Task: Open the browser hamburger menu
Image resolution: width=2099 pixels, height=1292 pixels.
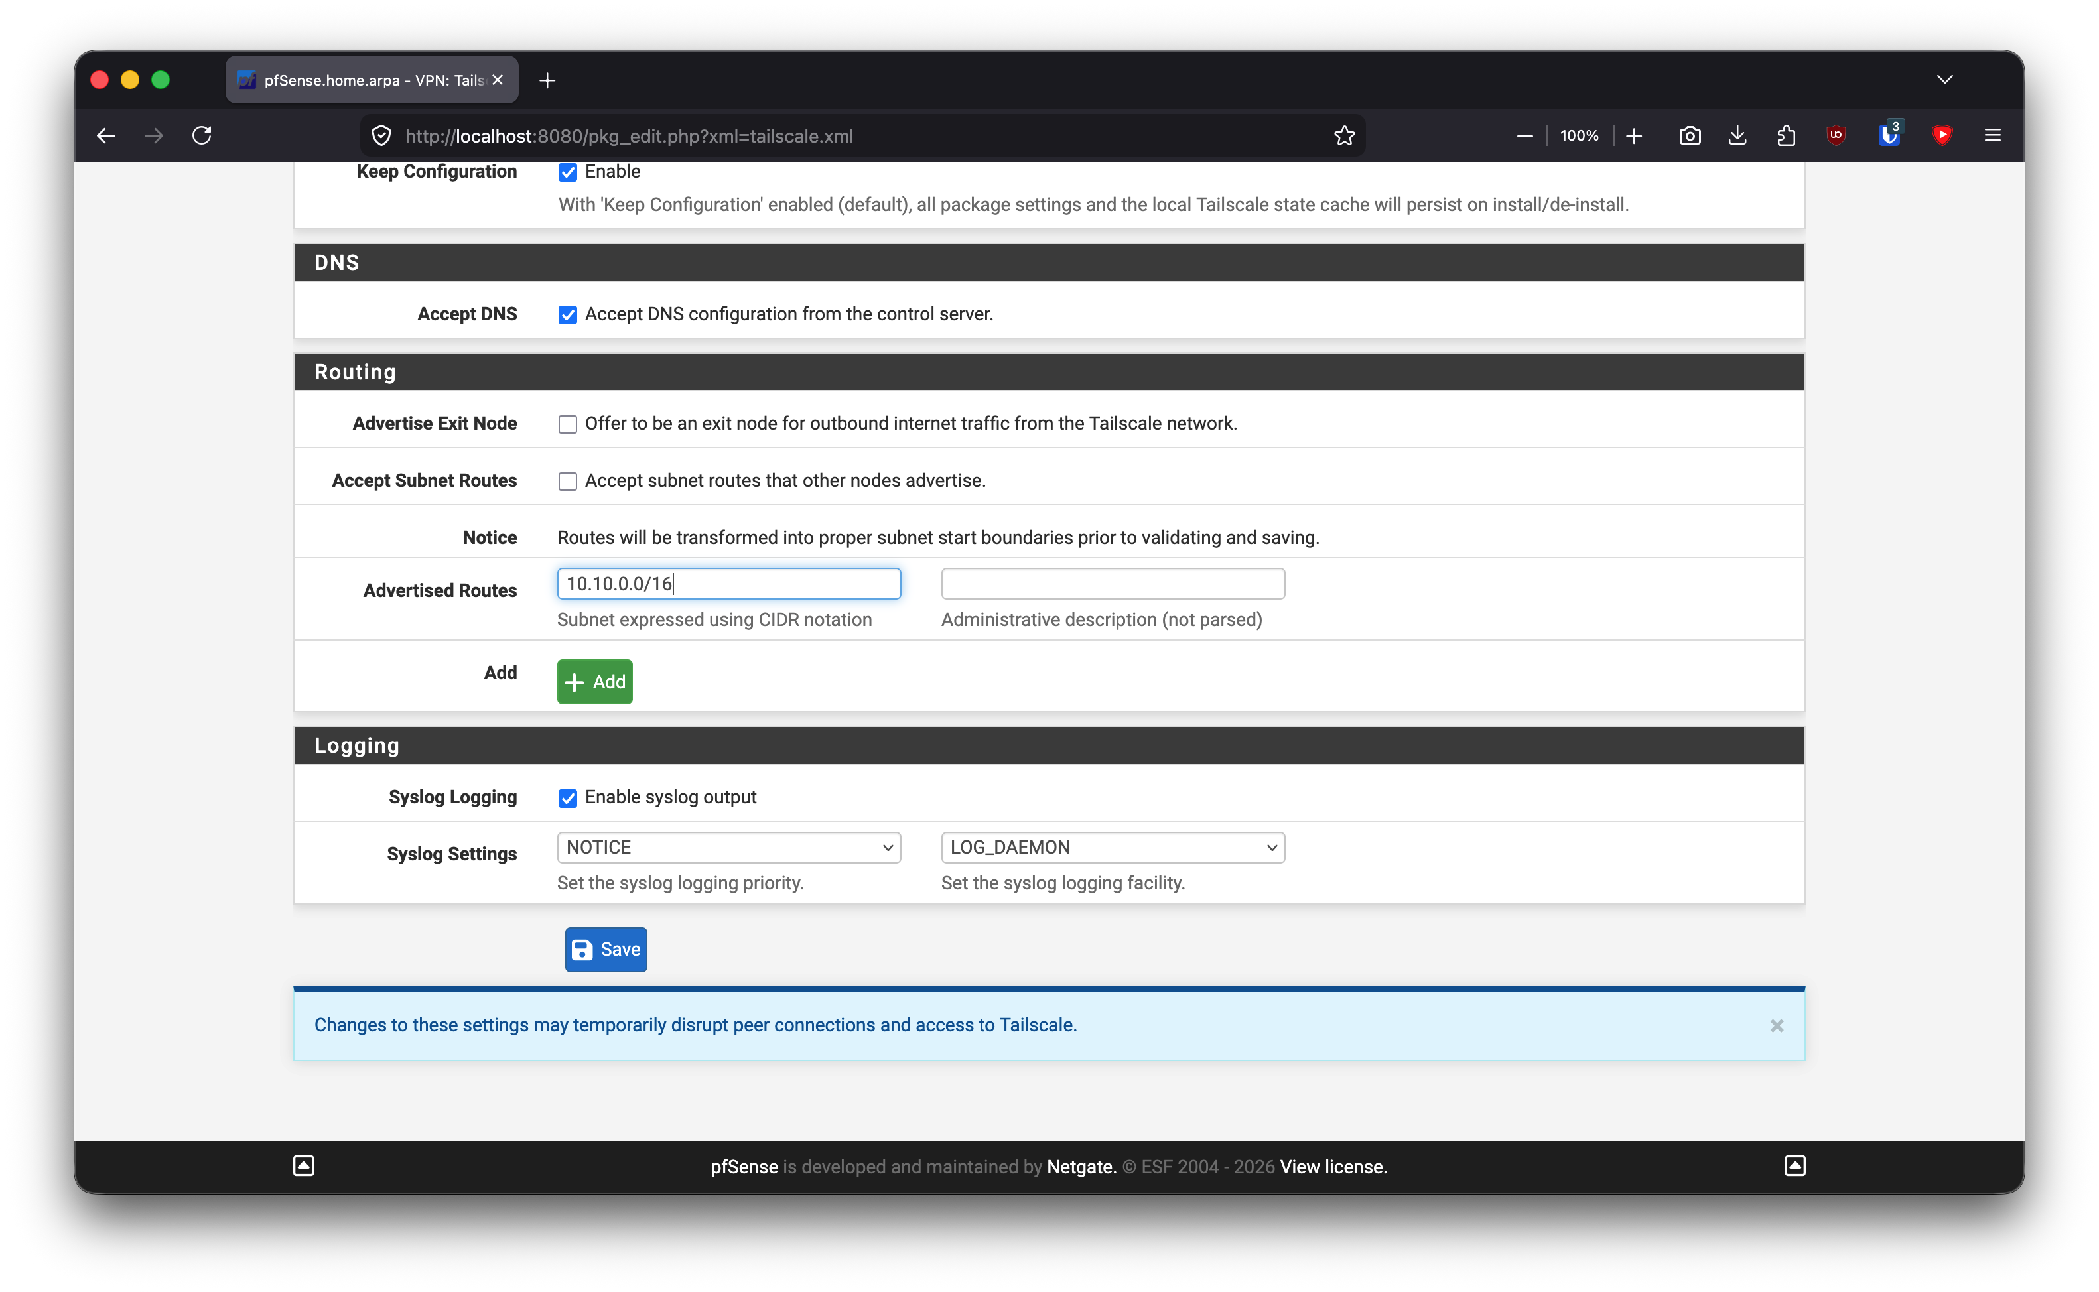Action: pos(1992,136)
